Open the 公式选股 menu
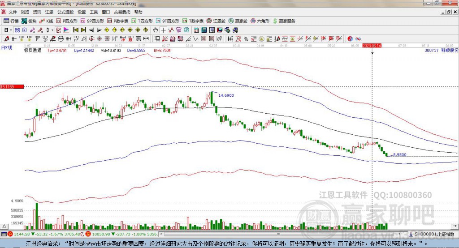The height and width of the screenshot is (248, 459). click(x=65, y=12)
